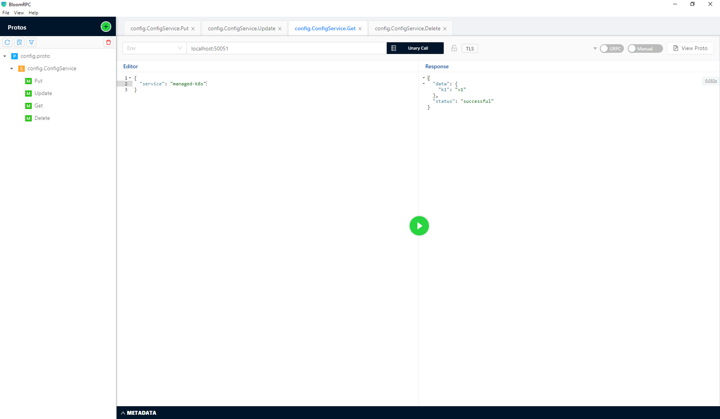This screenshot has width=720, height=419.
Task: Select the server streaming icon beside Unary Call
Action: coord(394,48)
